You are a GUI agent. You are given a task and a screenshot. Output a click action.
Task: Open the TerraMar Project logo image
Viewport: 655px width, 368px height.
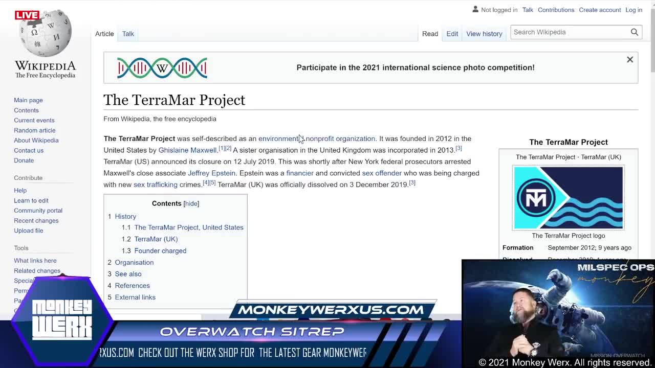pyautogui.click(x=568, y=197)
